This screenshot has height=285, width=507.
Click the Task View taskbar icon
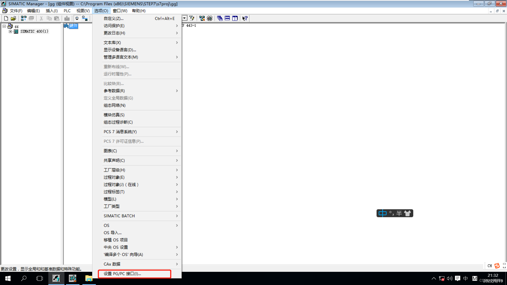40,278
